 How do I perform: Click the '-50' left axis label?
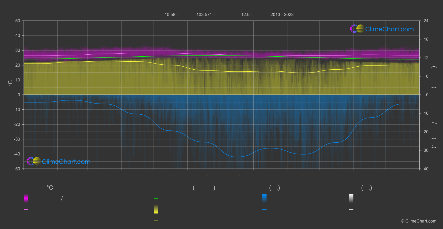point(17,169)
